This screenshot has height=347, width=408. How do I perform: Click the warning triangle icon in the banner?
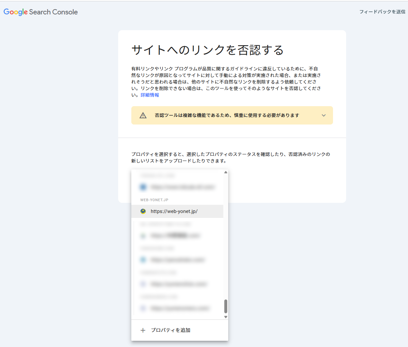click(x=143, y=115)
